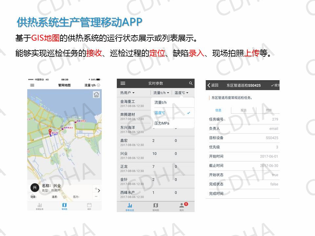The width and height of the screenshot is (315, 236).
Task: Choose 流量t/h in the dropdown list
Action: point(173,103)
